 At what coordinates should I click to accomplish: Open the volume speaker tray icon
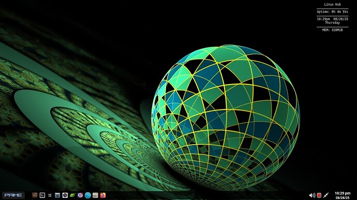312,195
